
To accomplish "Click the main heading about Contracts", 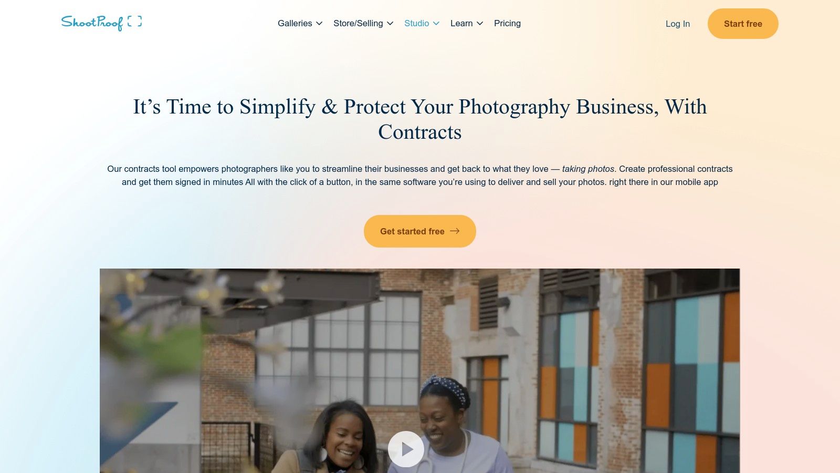I will (420, 119).
